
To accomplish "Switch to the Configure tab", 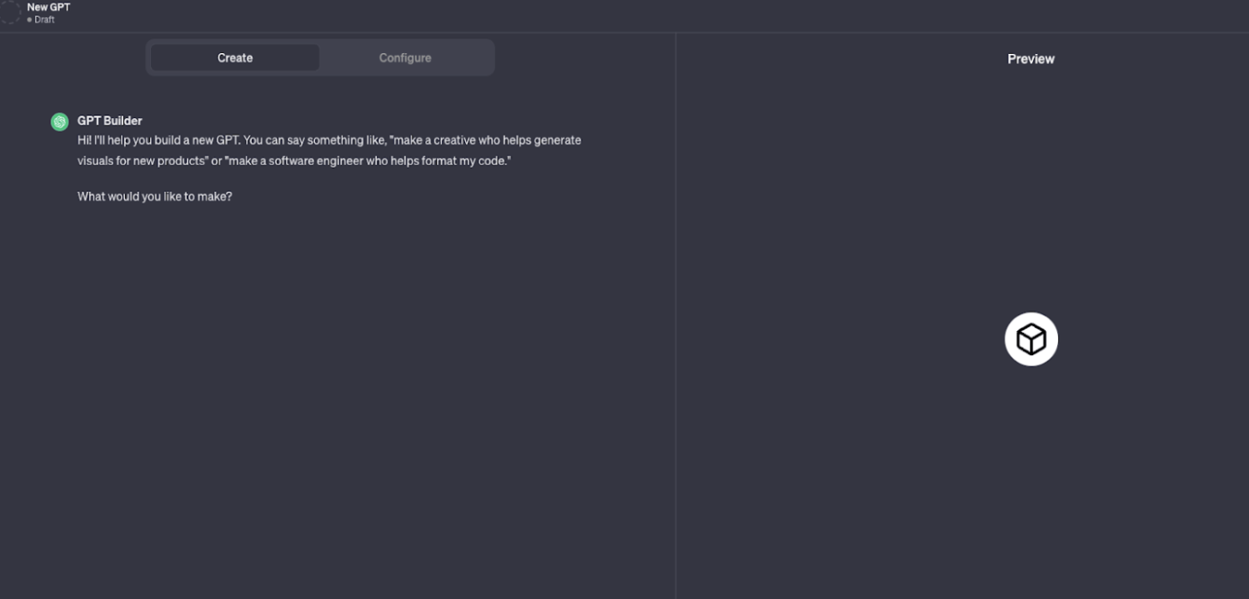I will point(404,57).
